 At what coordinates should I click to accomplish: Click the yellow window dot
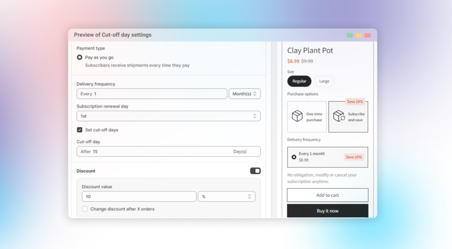(358, 35)
